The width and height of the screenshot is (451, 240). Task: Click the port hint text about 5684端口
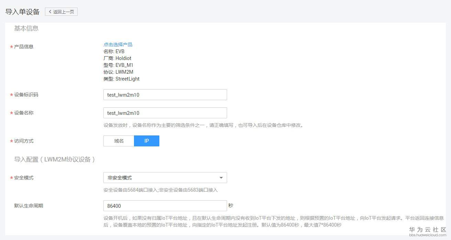point(160,190)
